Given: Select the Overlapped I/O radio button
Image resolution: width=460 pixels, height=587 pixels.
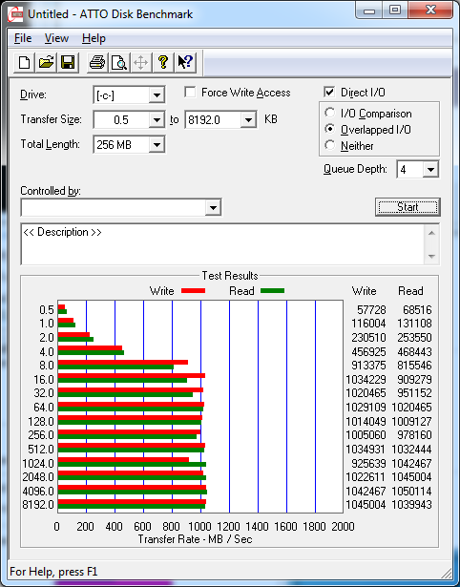Looking at the screenshot, I should tap(330, 129).
